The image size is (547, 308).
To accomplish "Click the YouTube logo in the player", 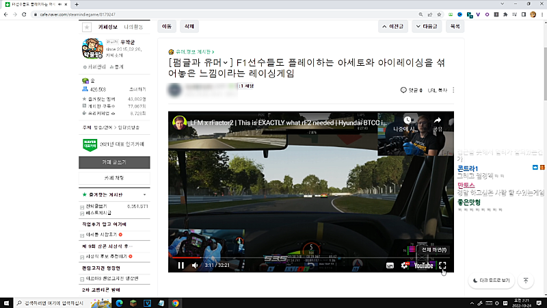I will pyautogui.click(x=423, y=266).
